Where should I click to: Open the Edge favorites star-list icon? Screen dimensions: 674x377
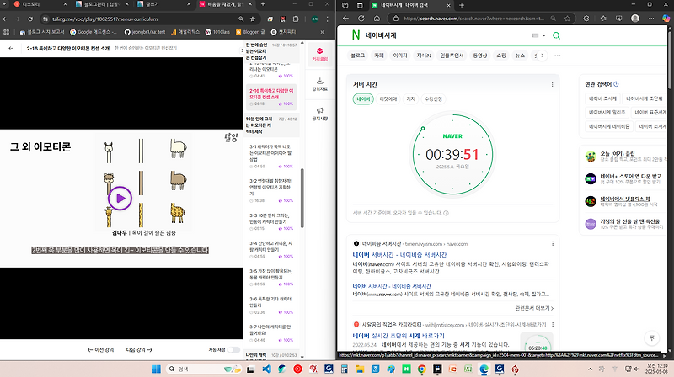tap(603, 19)
